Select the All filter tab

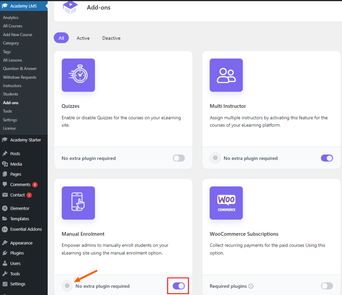[x=61, y=38]
